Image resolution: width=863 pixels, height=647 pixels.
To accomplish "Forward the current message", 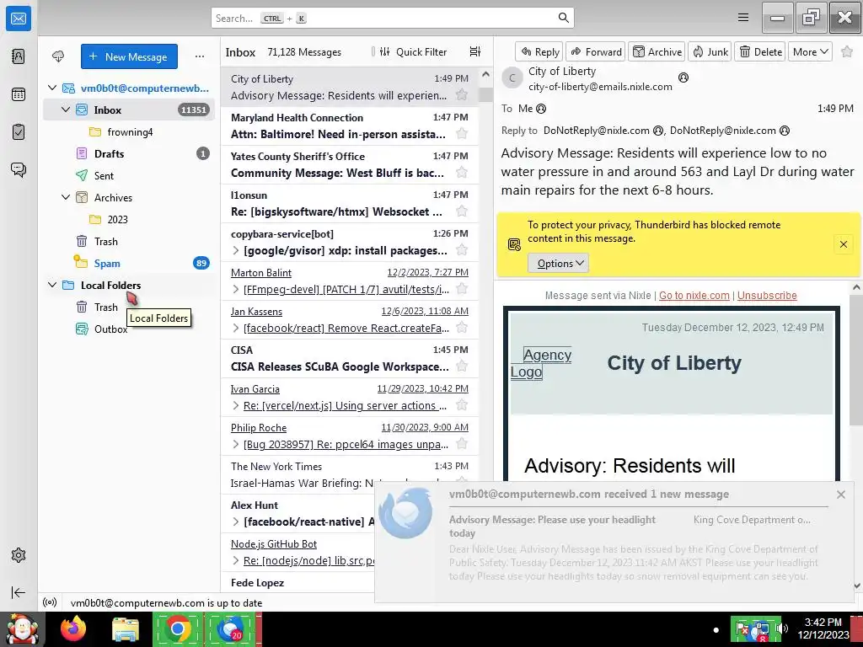I will pos(596,51).
